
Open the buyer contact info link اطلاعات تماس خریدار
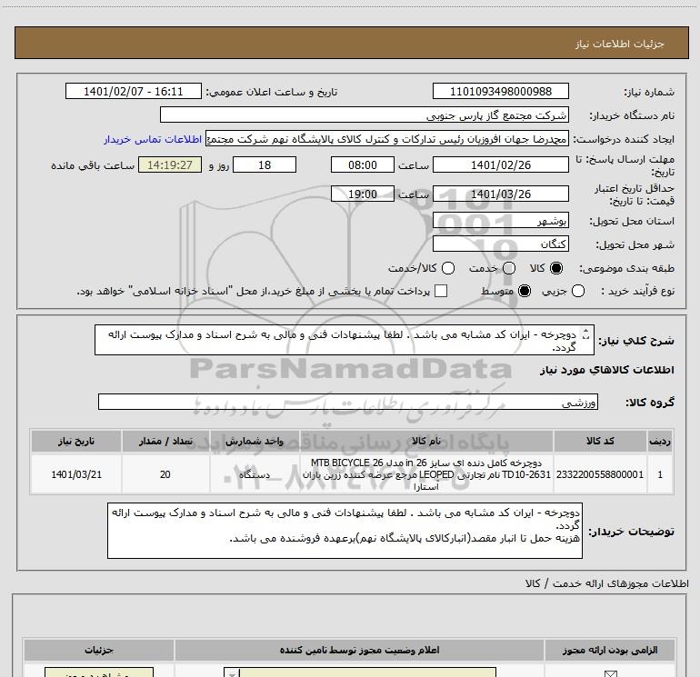(x=153, y=139)
